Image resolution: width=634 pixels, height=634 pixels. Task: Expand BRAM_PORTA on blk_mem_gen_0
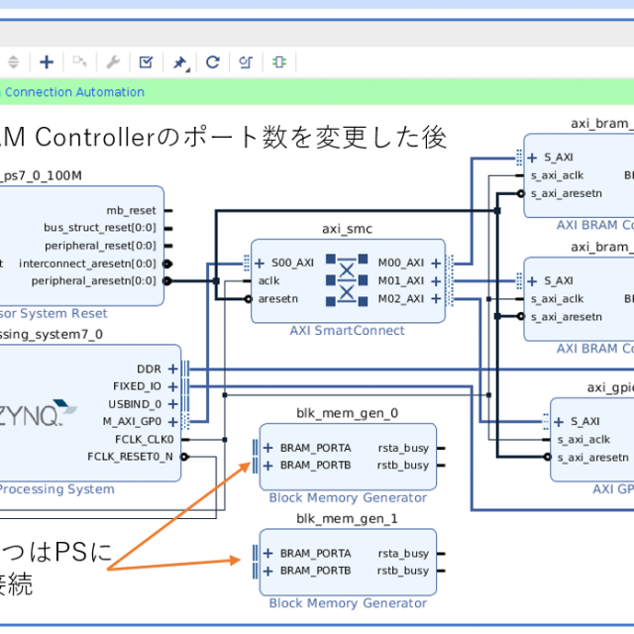(269, 447)
